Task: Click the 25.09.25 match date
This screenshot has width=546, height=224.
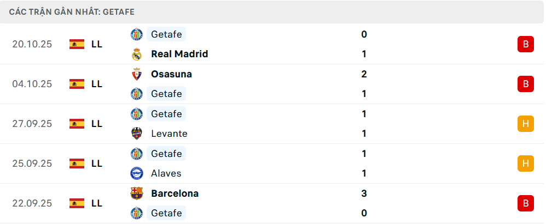Action: (x=32, y=164)
